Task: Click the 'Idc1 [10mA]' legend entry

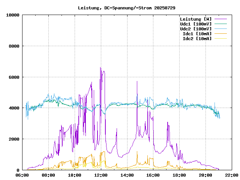Action: [197, 34]
